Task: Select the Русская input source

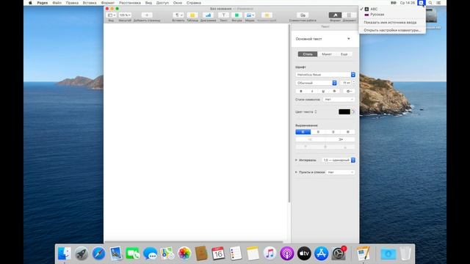Action: (392, 15)
